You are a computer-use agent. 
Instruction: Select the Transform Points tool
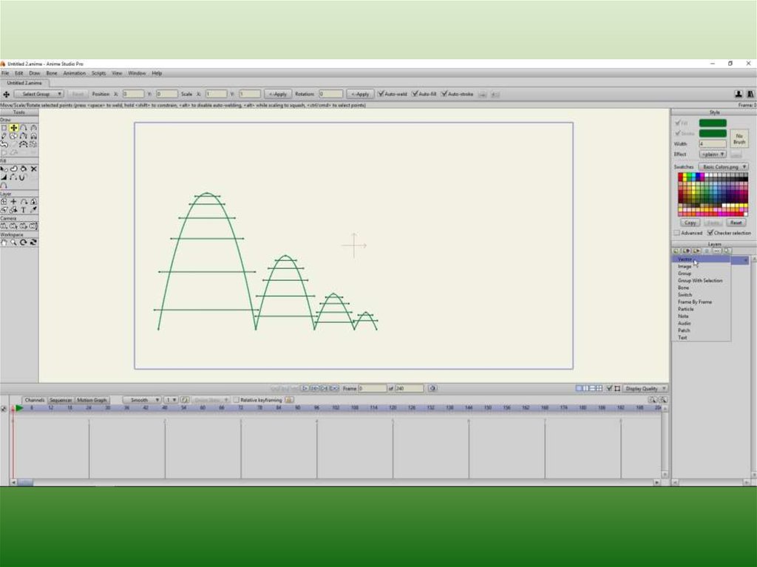14,128
